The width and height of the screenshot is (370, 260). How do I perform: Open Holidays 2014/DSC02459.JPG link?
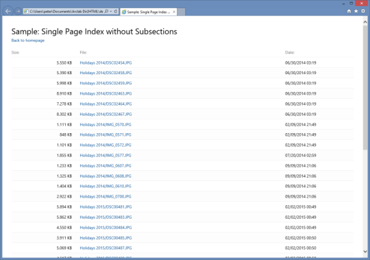(x=106, y=83)
